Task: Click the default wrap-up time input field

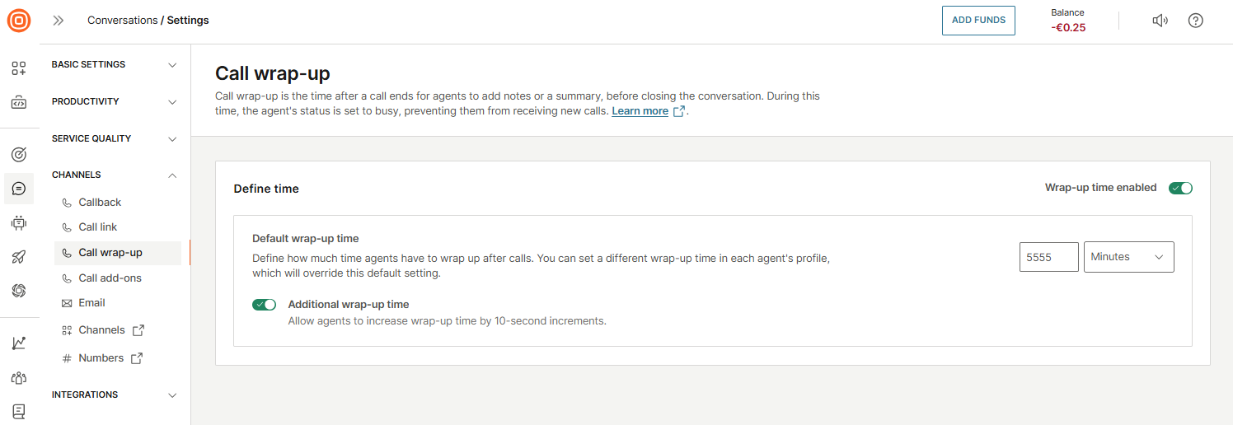Action: (1048, 257)
